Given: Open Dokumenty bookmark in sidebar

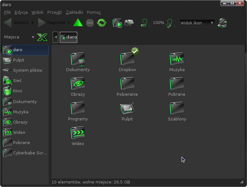Looking at the screenshot, I should pyautogui.click(x=26, y=102).
